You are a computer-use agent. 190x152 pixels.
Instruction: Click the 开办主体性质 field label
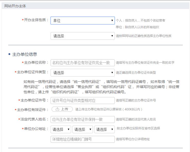pyautogui.click(x=36, y=20)
